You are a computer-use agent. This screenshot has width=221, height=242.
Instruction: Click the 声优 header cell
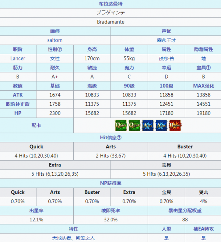click(166, 31)
